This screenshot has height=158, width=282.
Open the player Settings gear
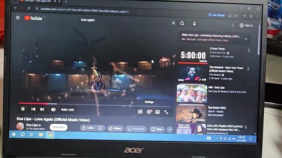149,112
